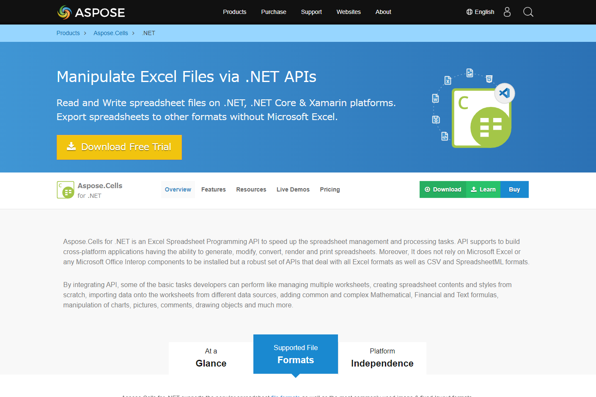
Task: Go to Products breadcrumb link
Action: click(68, 33)
